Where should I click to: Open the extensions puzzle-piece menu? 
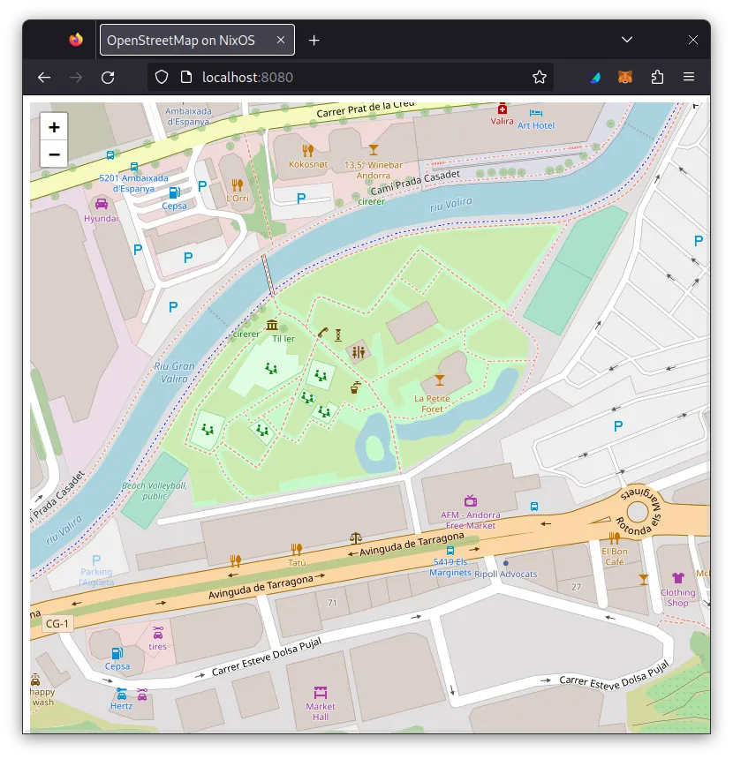[657, 77]
